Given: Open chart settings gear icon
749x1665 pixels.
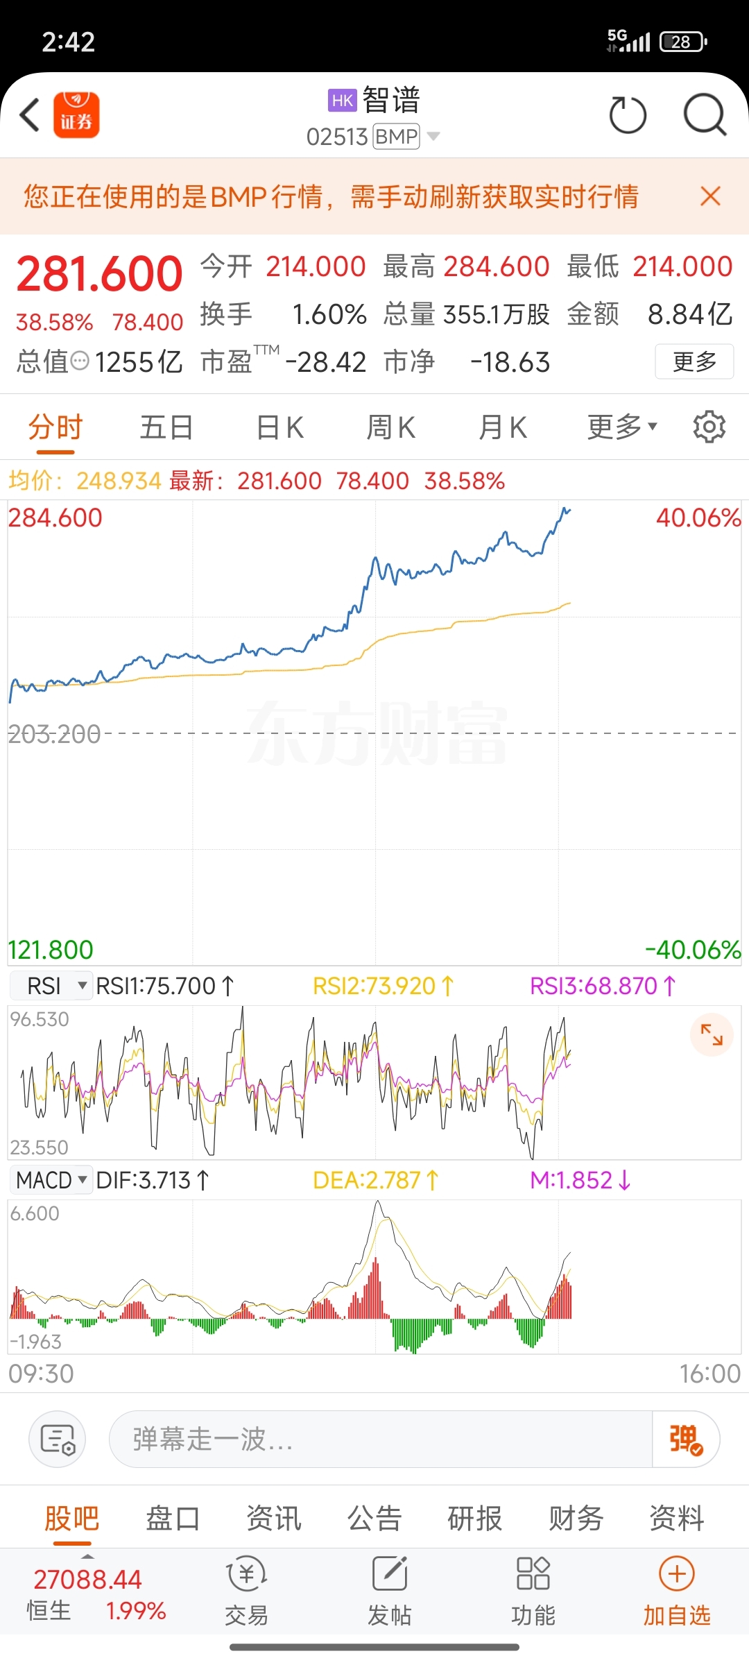Looking at the screenshot, I should pos(709,427).
